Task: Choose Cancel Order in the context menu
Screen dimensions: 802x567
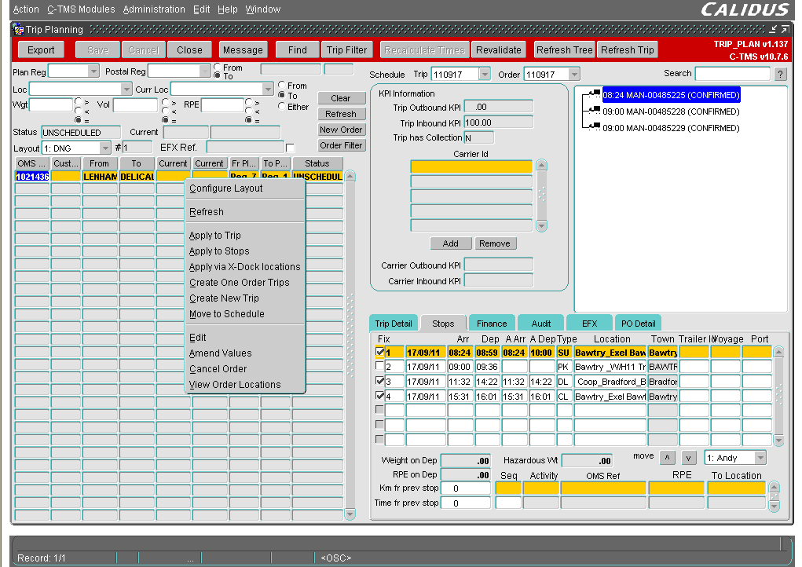Action: pyautogui.click(x=245, y=368)
